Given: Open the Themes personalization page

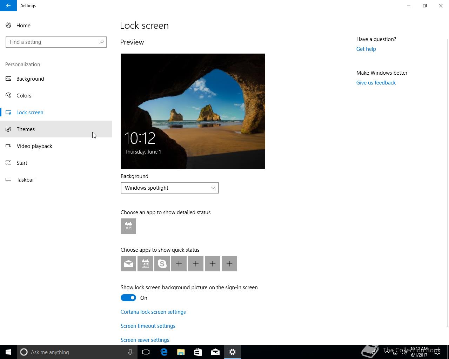Looking at the screenshot, I should point(56,129).
